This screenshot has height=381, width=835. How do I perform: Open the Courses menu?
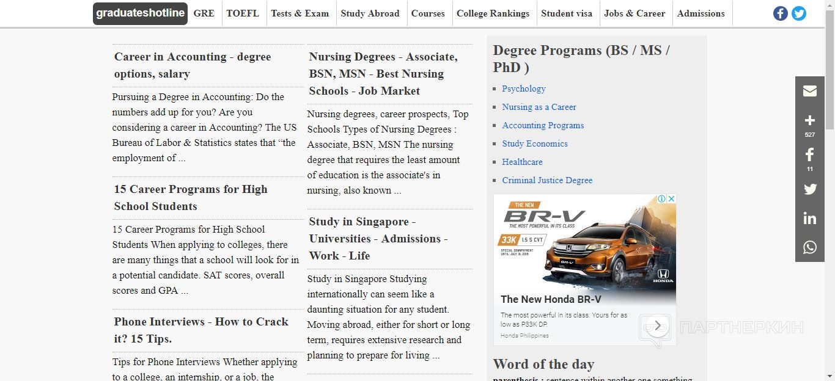pos(428,13)
